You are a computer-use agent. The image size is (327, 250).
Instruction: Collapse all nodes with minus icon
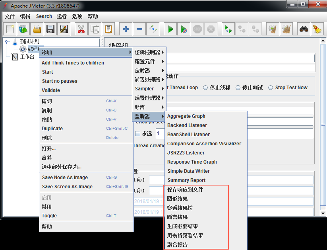[x=139, y=29]
